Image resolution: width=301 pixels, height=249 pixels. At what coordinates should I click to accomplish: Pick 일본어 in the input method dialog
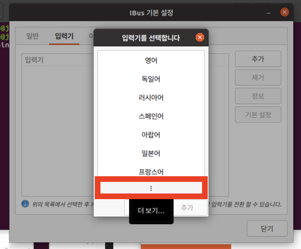pos(151,153)
